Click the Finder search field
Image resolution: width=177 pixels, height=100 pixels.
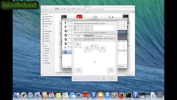click(x=118, y=9)
